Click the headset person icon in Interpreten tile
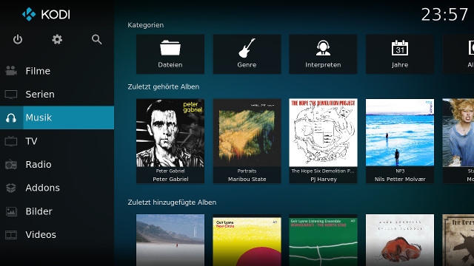The height and width of the screenshot is (266, 474). pos(323,48)
